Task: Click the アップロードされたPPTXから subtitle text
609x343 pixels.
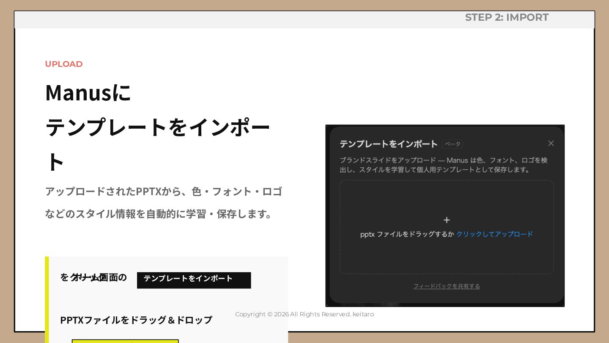Action: click(x=163, y=191)
